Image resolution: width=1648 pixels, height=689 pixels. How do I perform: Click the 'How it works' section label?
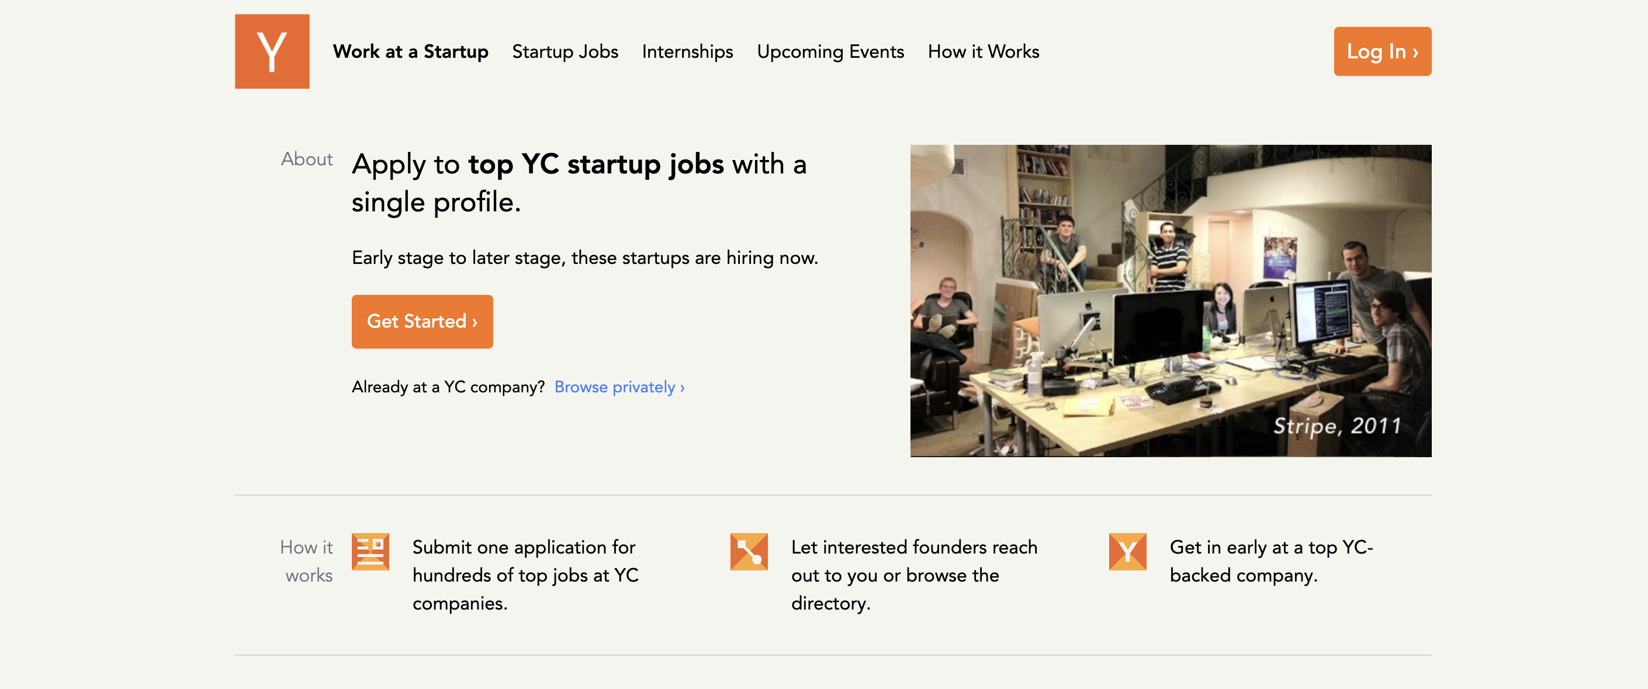(307, 561)
